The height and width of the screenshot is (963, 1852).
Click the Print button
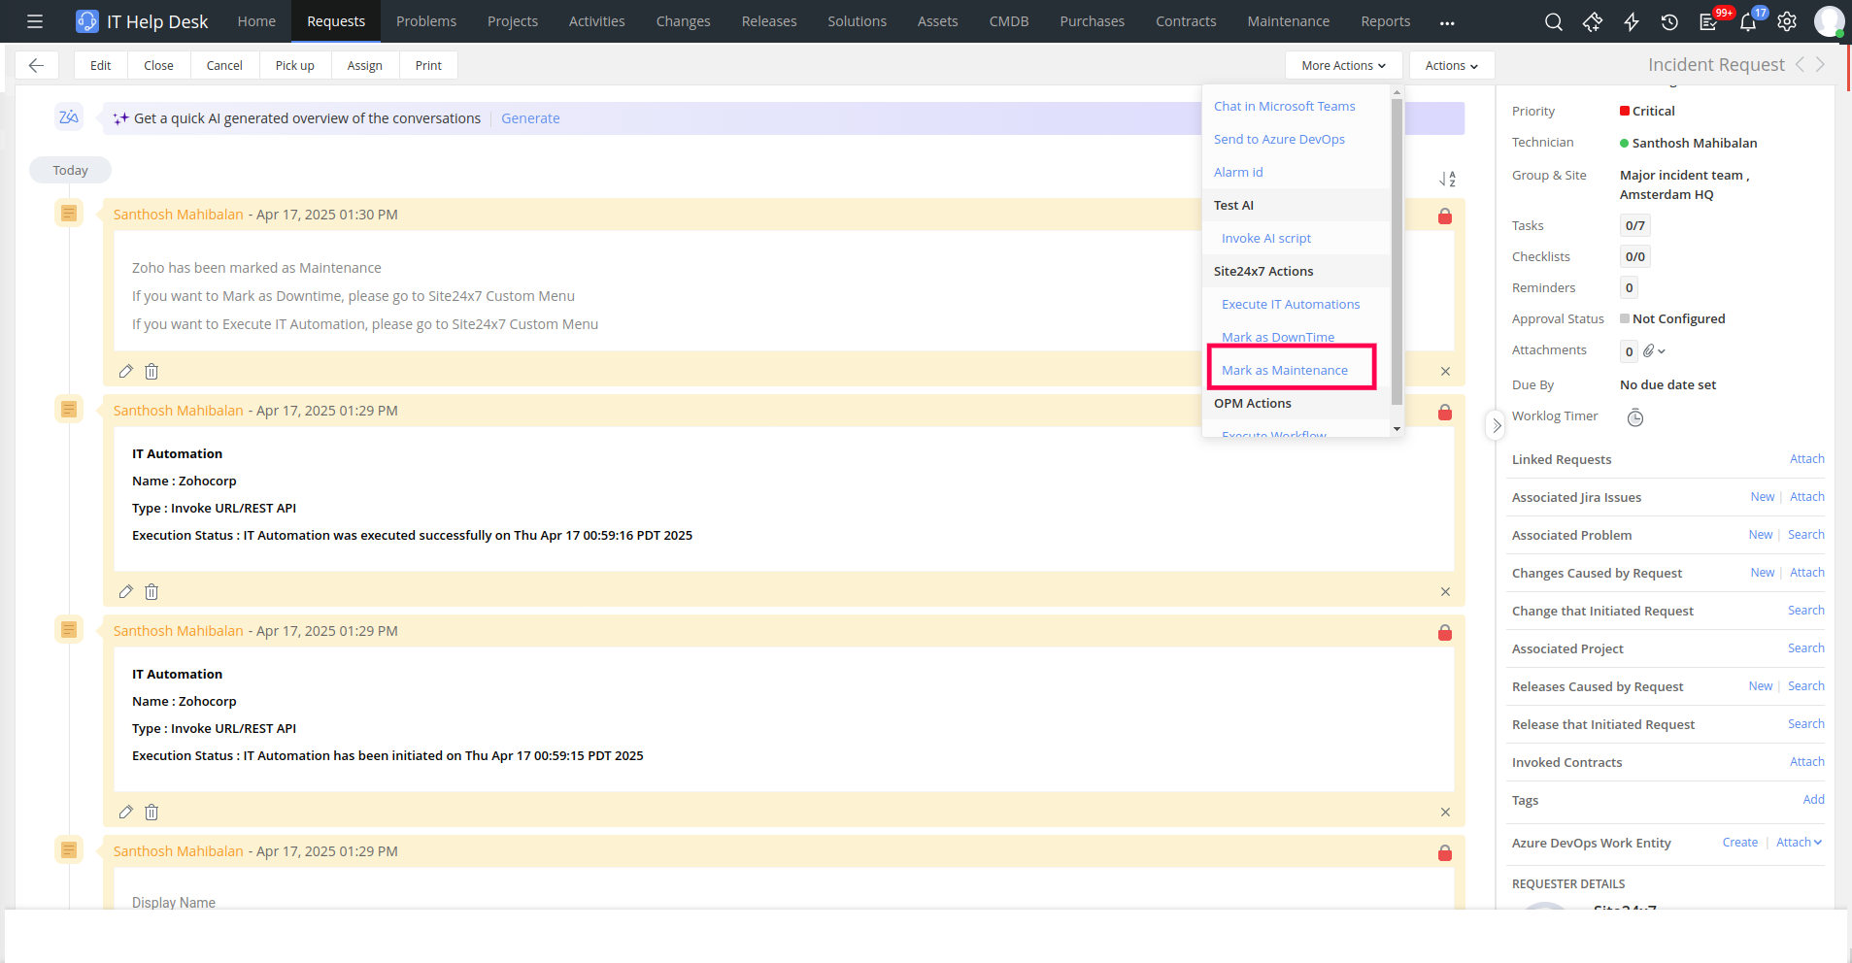point(428,65)
